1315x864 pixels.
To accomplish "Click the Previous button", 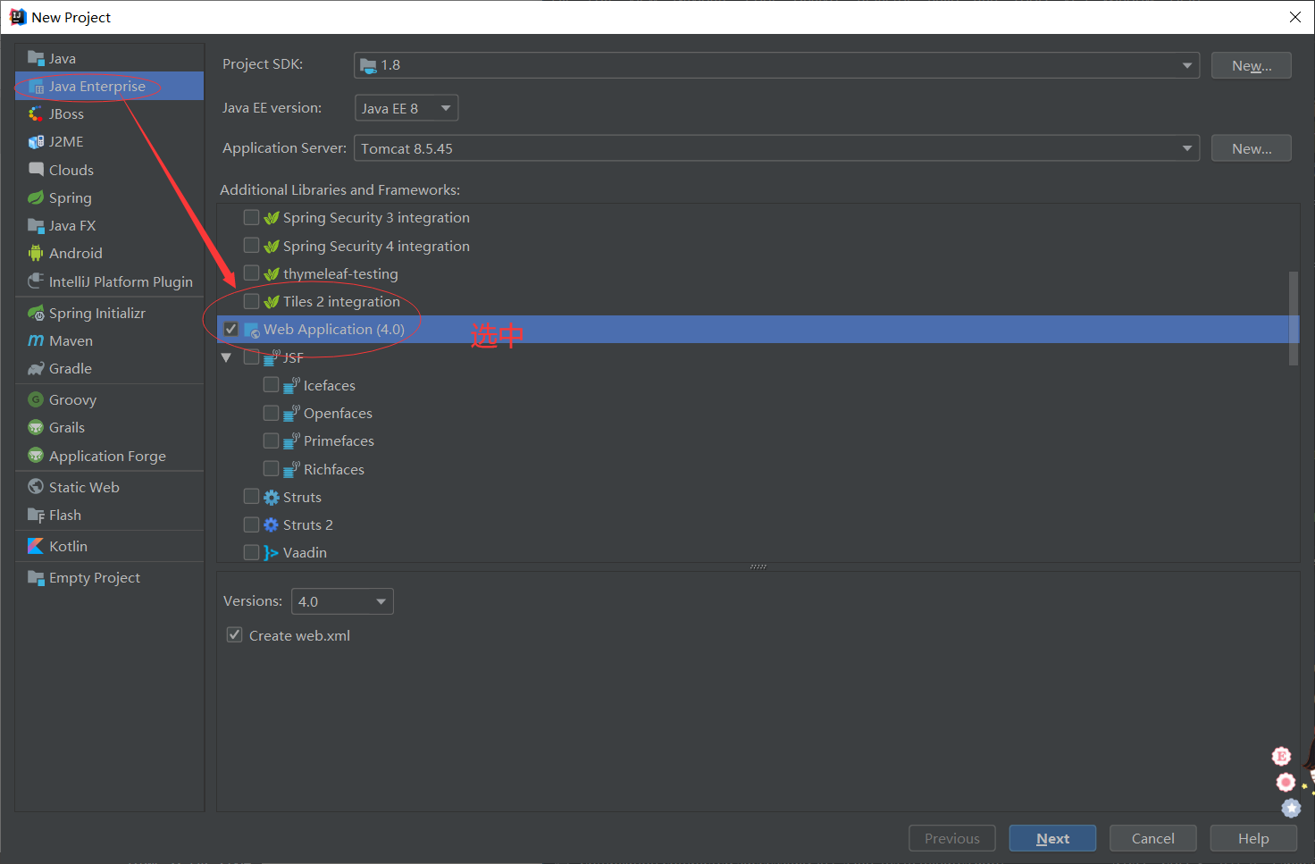I will coord(952,838).
